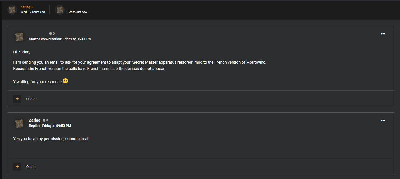Click the "Read: 17 hours ago" status text

(x=33, y=12)
